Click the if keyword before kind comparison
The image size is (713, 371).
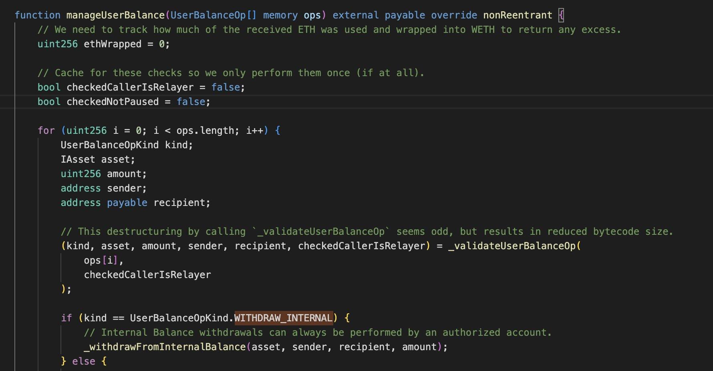pos(66,318)
